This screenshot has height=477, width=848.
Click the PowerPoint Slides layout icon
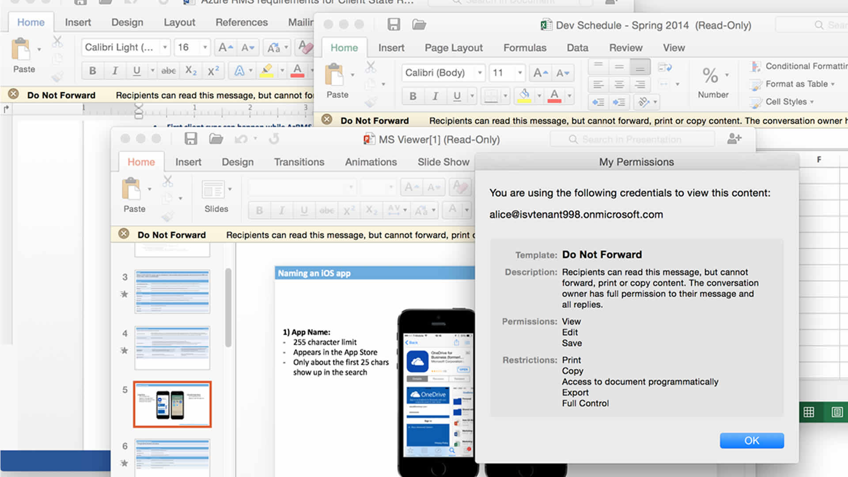pyautogui.click(x=213, y=189)
